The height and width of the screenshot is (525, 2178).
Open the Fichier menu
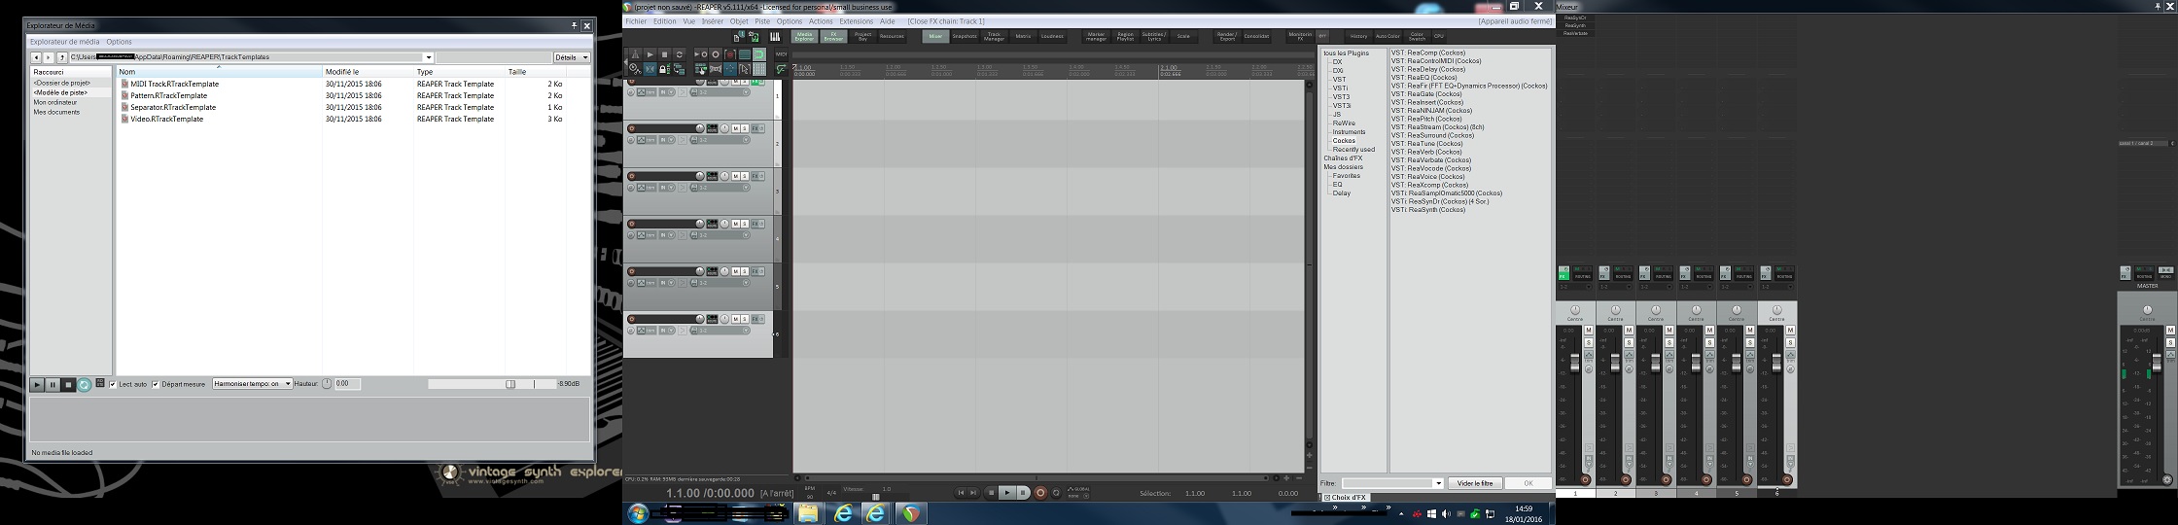(x=636, y=21)
